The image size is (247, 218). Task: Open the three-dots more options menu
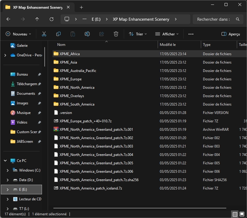(191, 34)
